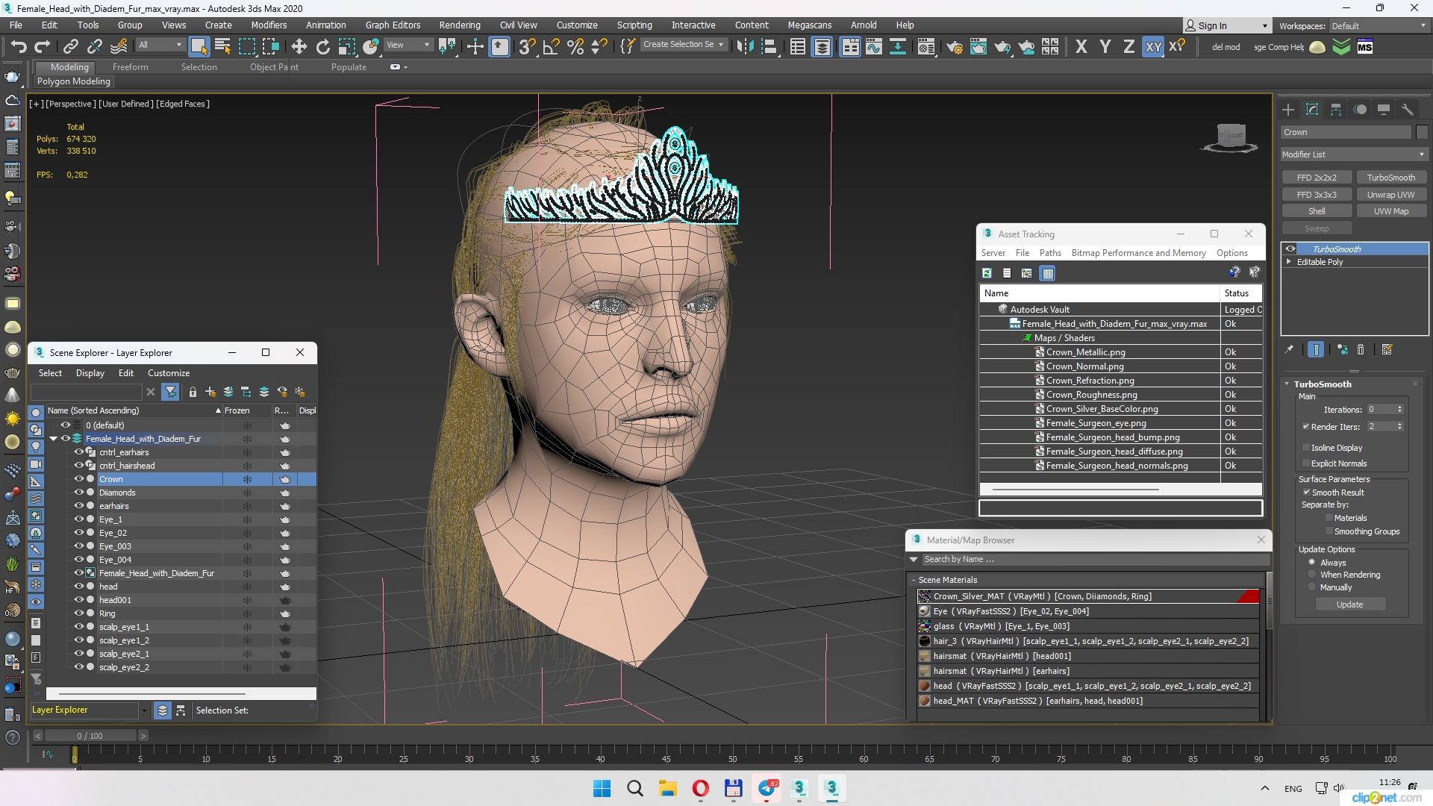Toggle Smooth Result checkbox
Image resolution: width=1433 pixels, height=806 pixels.
tap(1307, 493)
